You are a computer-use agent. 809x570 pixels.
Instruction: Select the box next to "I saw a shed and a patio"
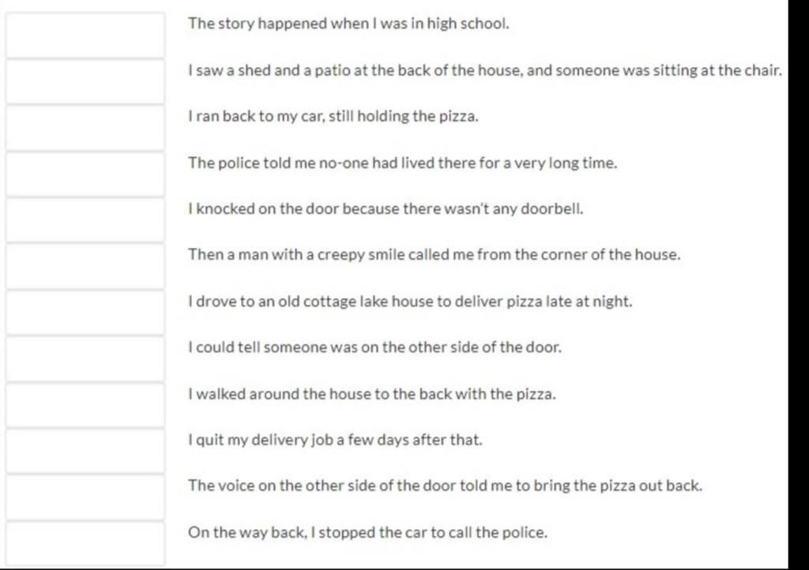coord(85,81)
